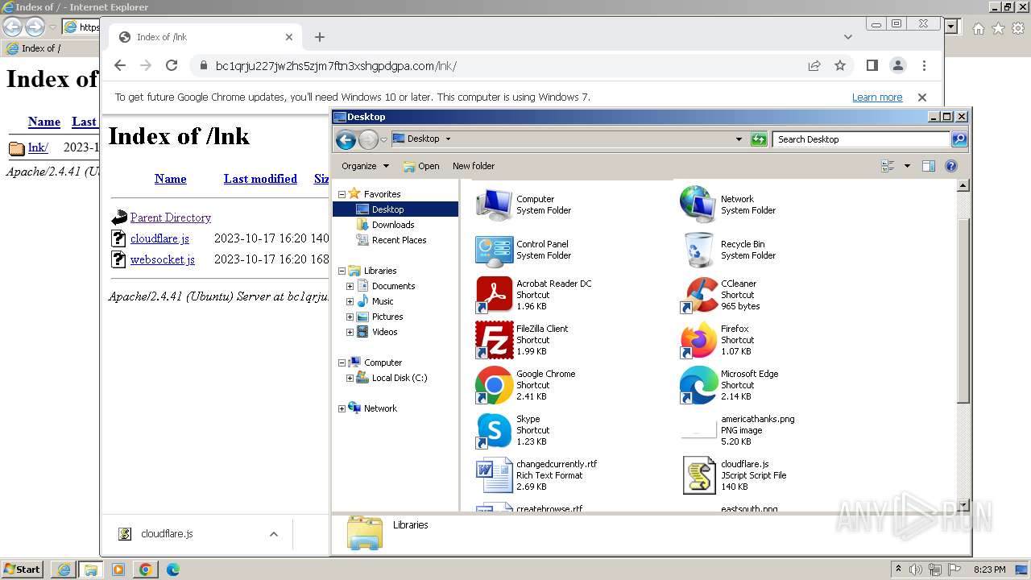Select americathanks.png image file

click(738, 430)
